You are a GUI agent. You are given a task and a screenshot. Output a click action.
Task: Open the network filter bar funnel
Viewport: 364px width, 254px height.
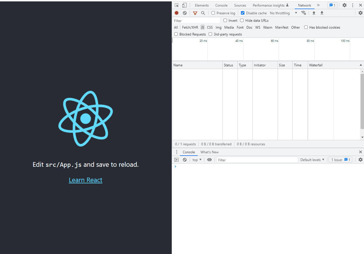click(x=195, y=13)
